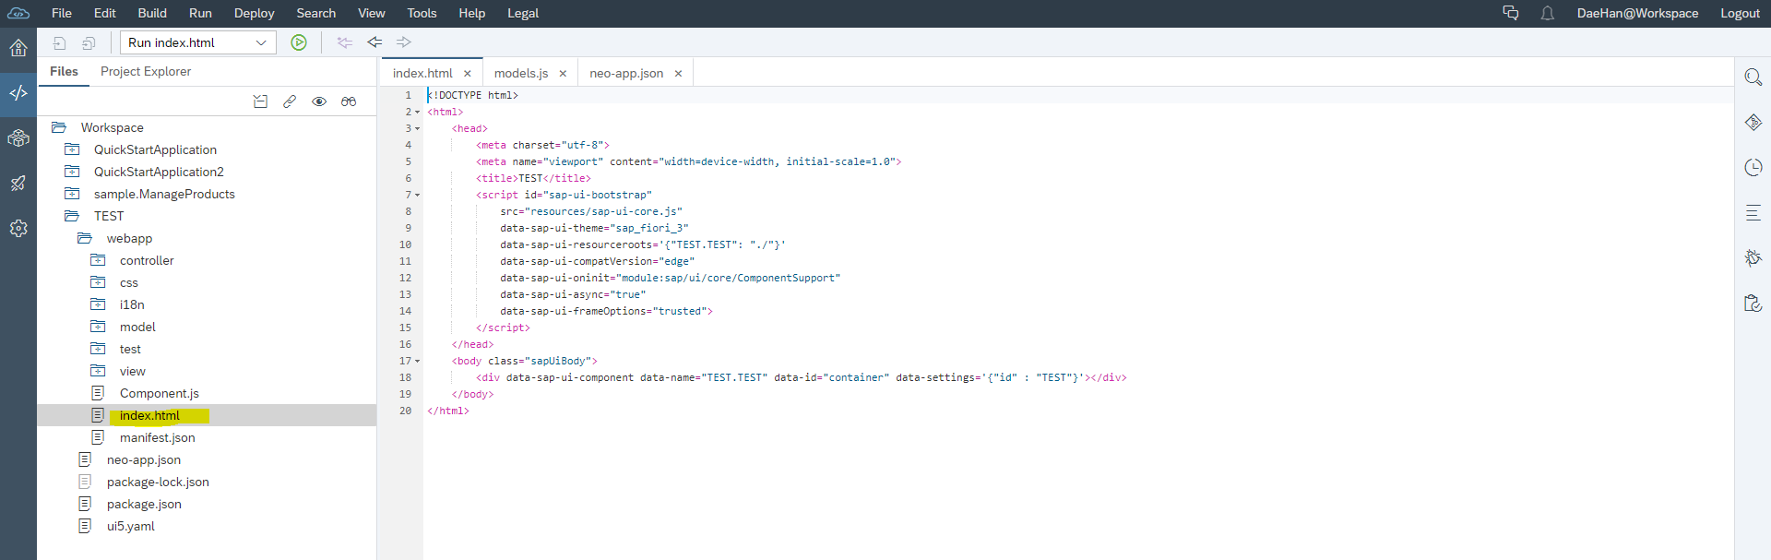Open the File menu

[62, 13]
